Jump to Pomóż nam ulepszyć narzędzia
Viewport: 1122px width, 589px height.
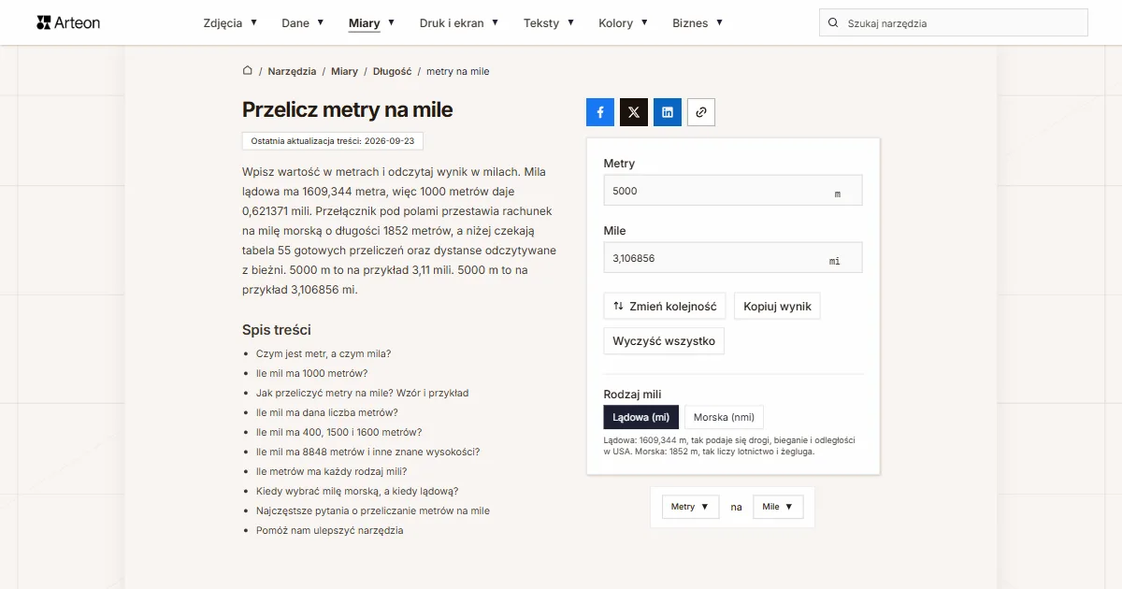tap(330, 530)
